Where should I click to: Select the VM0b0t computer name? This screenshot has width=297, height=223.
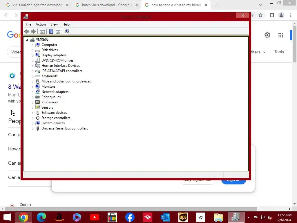pos(42,39)
